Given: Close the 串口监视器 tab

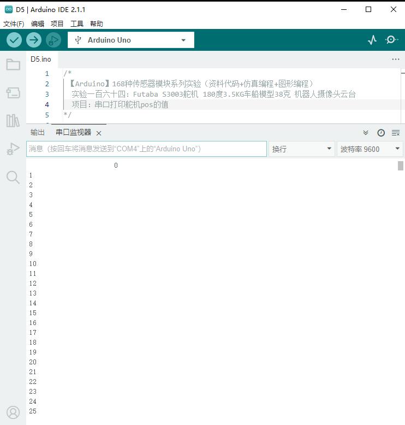Looking at the screenshot, I should [99, 133].
